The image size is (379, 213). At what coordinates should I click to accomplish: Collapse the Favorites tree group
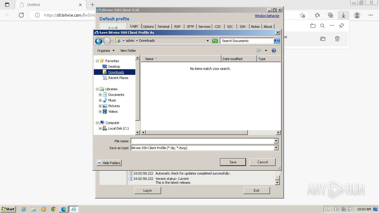point(97,61)
